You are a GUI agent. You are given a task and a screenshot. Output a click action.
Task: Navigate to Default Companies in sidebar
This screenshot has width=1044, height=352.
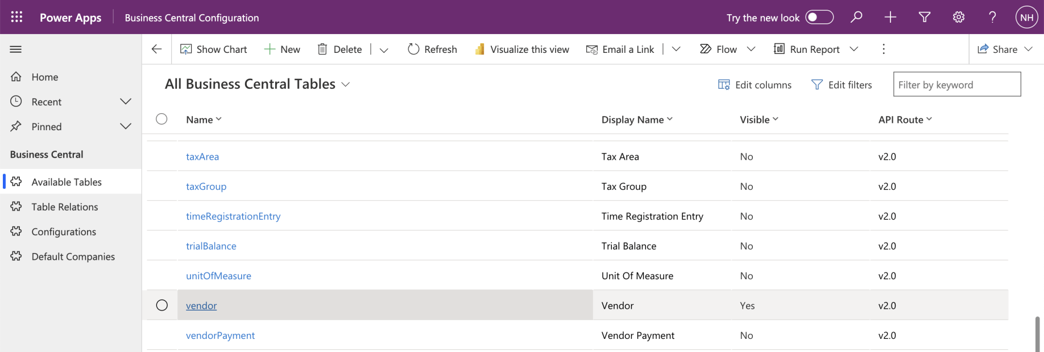point(73,256)
